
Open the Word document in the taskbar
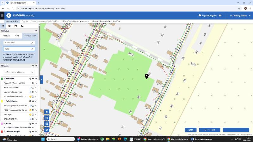[x=201, y=139]
